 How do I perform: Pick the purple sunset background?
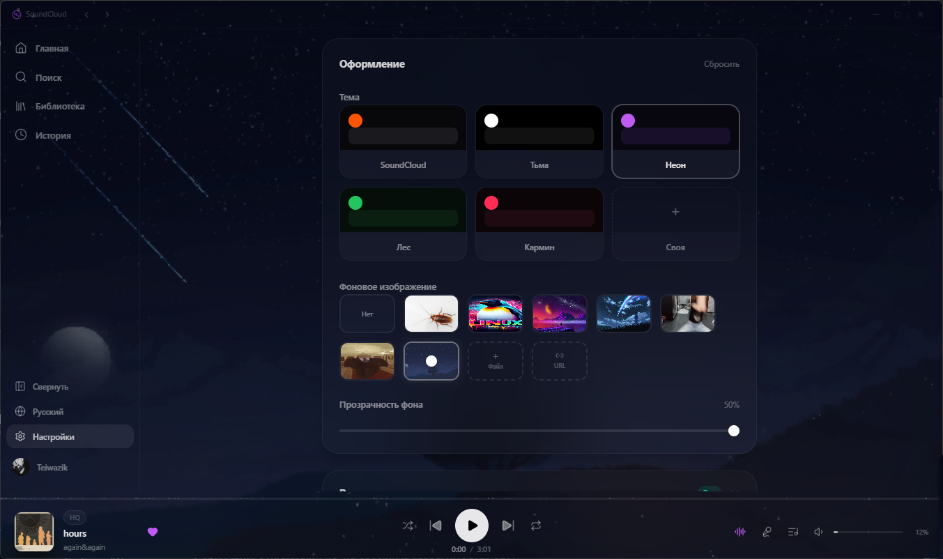point(560,314)
